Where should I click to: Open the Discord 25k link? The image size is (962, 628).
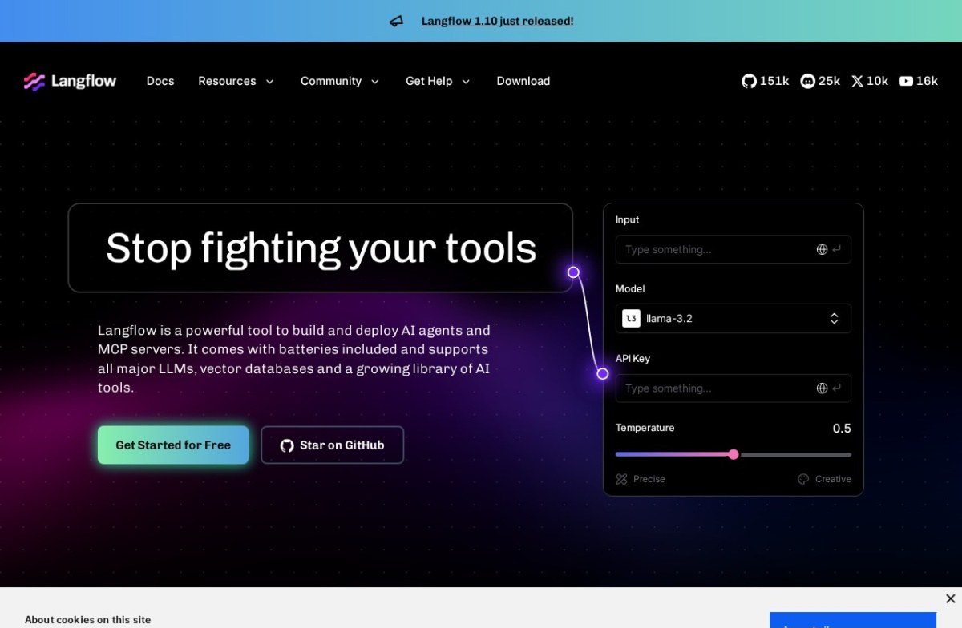click(820, 81)
